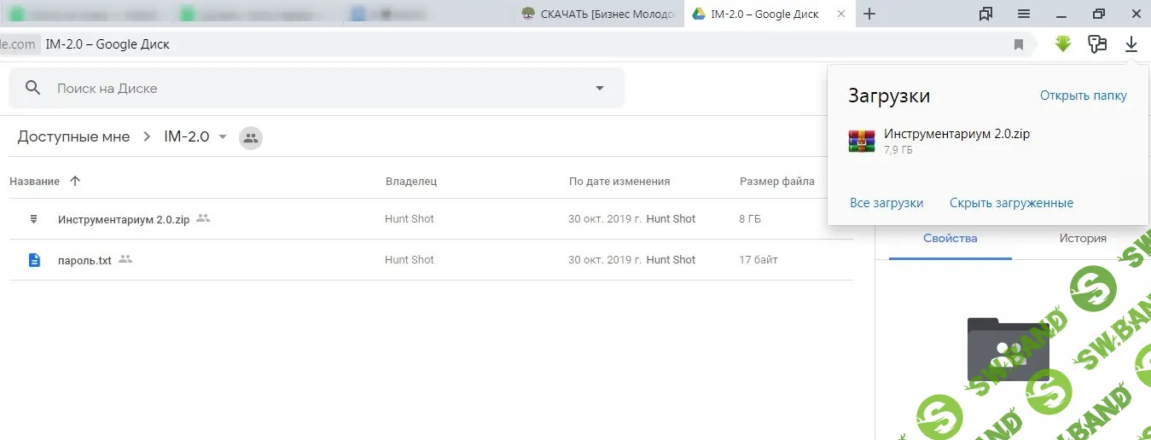Open the browser downloads arrow icon
1151x440 pixels.
[1131, 44]
